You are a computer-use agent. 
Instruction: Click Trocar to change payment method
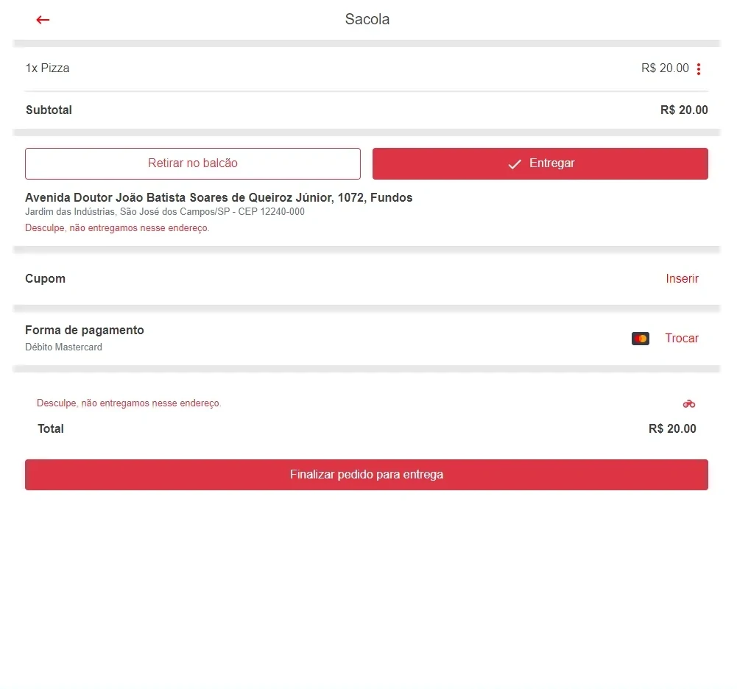coord(682,339)
